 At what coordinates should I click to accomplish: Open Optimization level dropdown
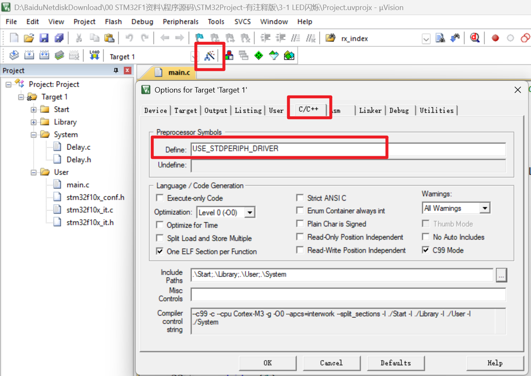[250, 213]
